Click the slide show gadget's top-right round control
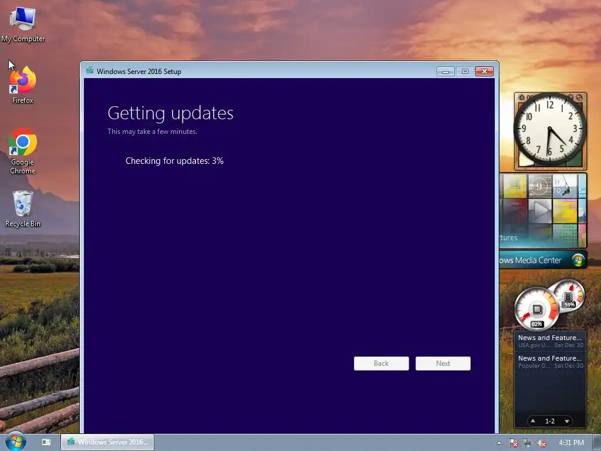 [579, 97]
